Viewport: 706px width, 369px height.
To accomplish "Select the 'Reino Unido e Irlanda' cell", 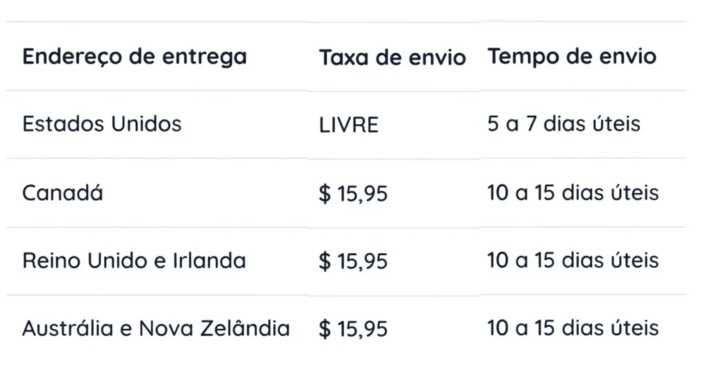I will coord(134,261).
